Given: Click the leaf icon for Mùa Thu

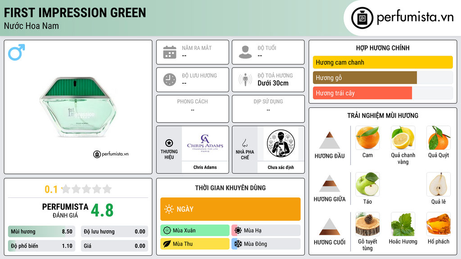Looking at the screenshot, I should point(167,244).
